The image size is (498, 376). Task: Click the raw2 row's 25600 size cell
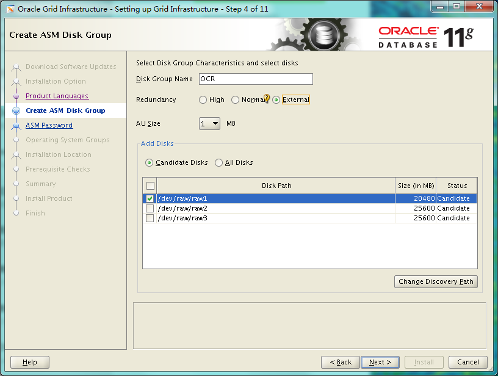[x=416, y=209]
